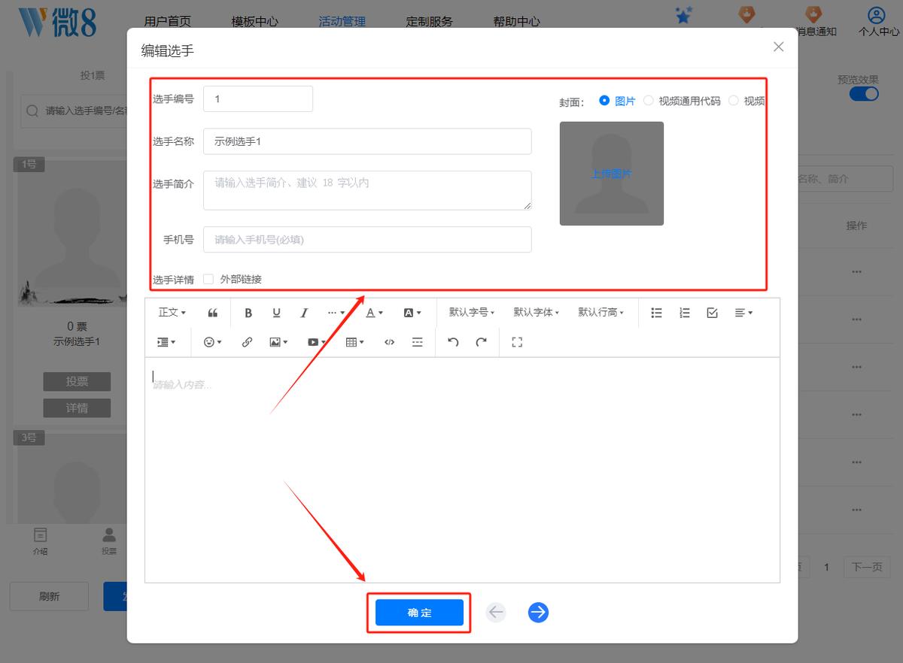Screen dimensions: 903x663
Task: Redo the last edit
Action: (481, 342)
